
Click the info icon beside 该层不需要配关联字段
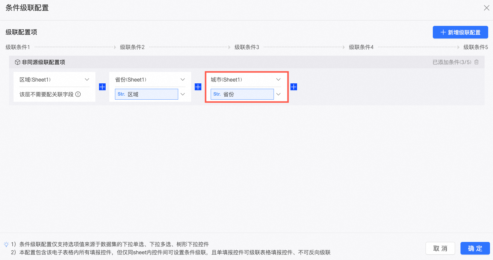click(78, 94)
